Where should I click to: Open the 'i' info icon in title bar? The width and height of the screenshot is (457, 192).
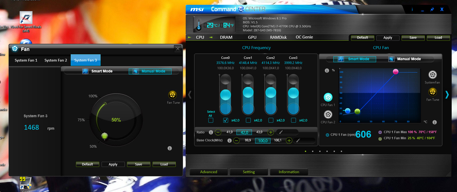[412, 9]
